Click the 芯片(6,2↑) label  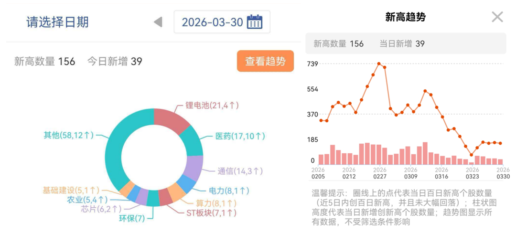101,209
